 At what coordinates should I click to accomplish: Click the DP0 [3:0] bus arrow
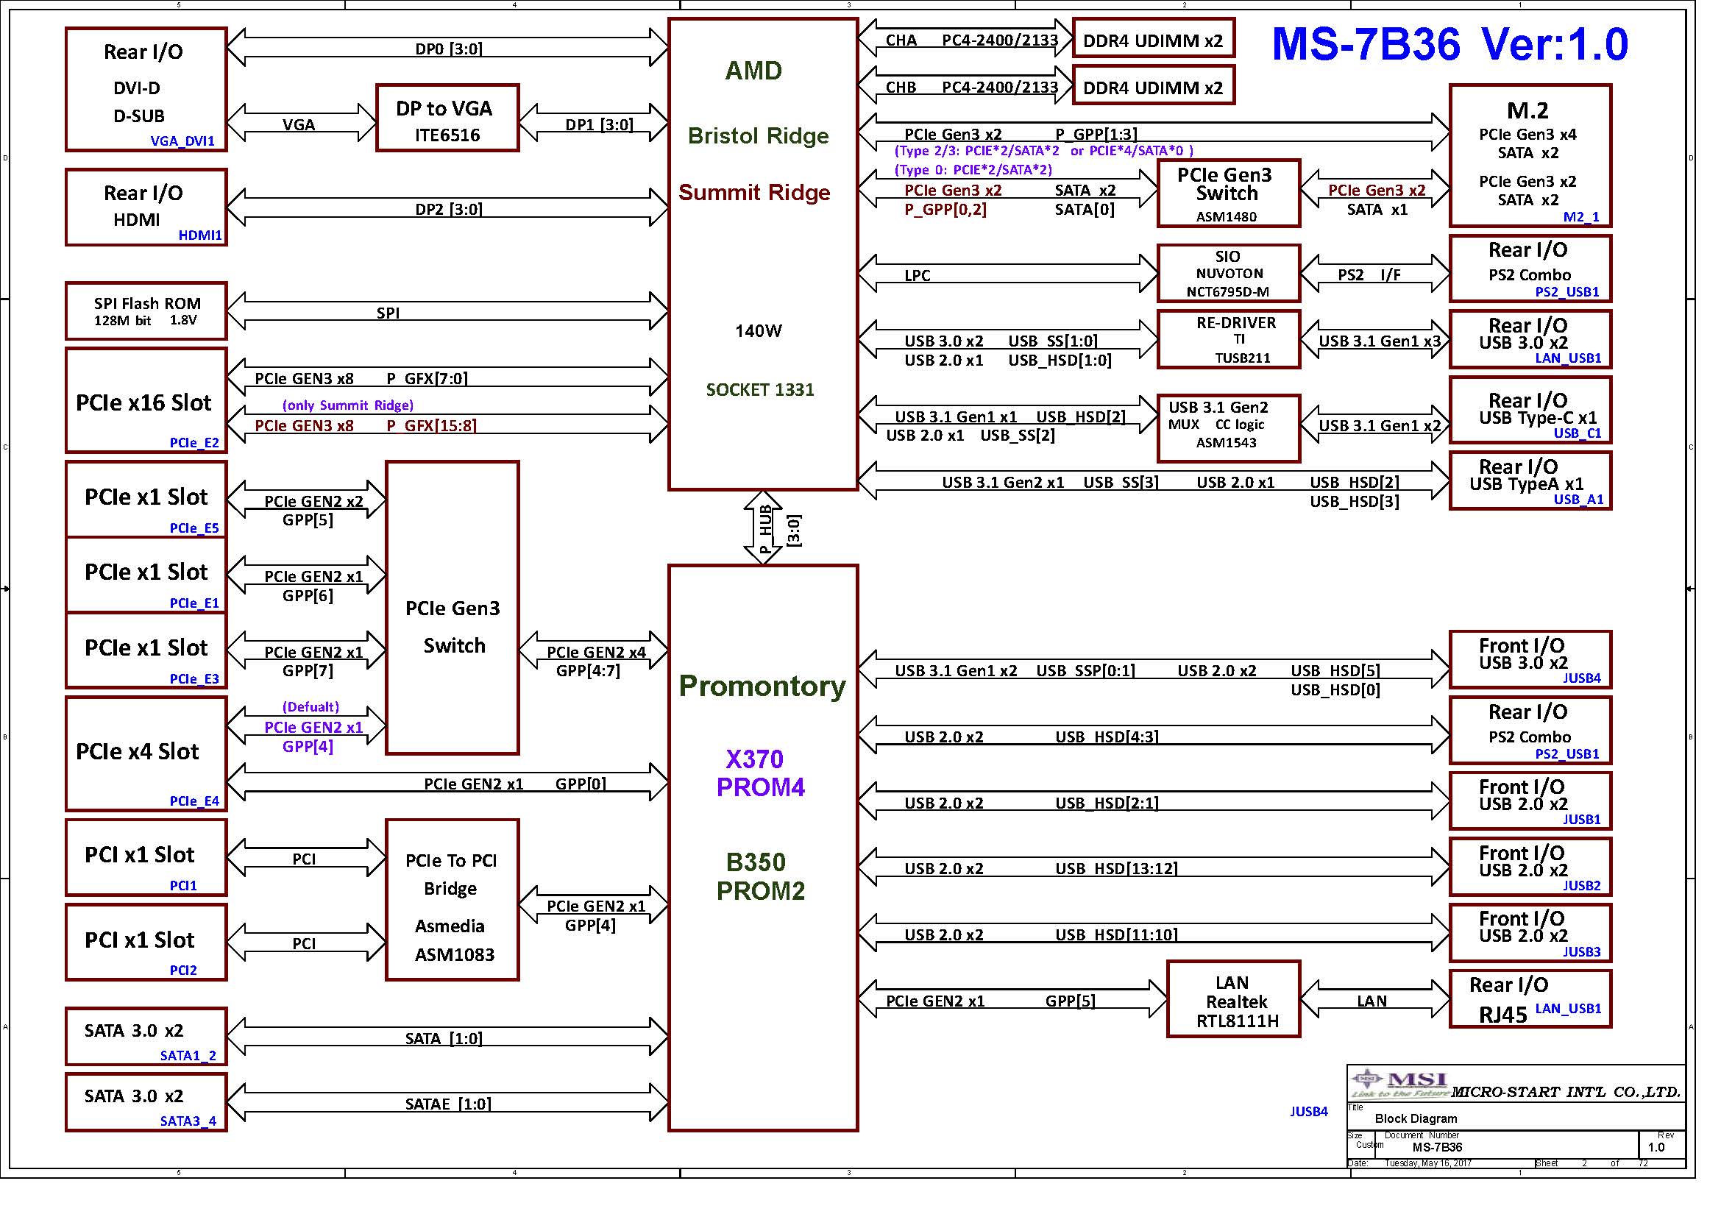(x=448, y=48)
